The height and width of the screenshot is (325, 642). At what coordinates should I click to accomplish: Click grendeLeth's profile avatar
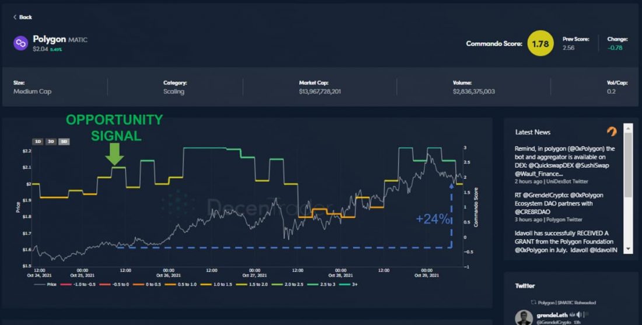[x=524, y=317]
